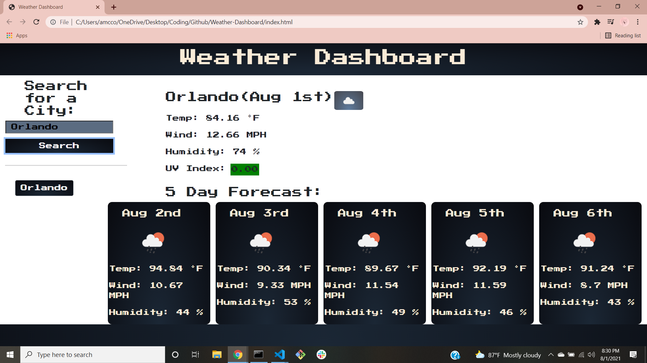Click the cloud weather icon beside Orlando heading

click(348, 100)
